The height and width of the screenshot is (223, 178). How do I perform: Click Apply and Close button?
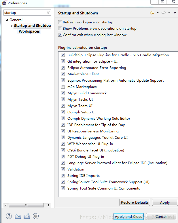click(128, 216)
